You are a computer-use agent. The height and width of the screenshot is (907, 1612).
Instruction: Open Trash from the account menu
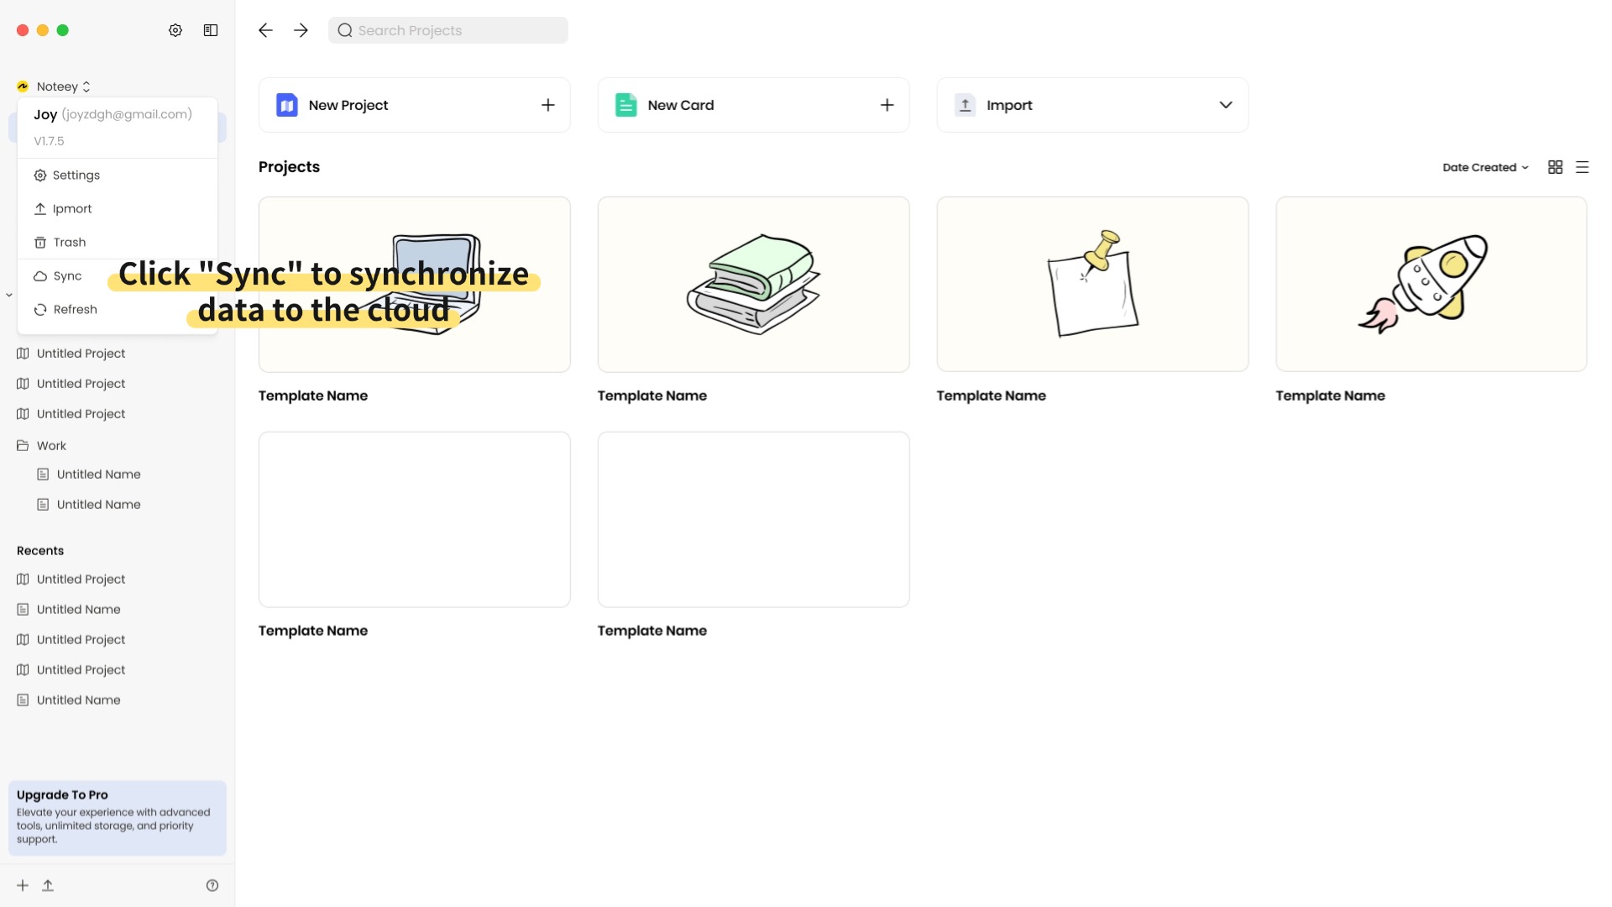tap(118, 243)
